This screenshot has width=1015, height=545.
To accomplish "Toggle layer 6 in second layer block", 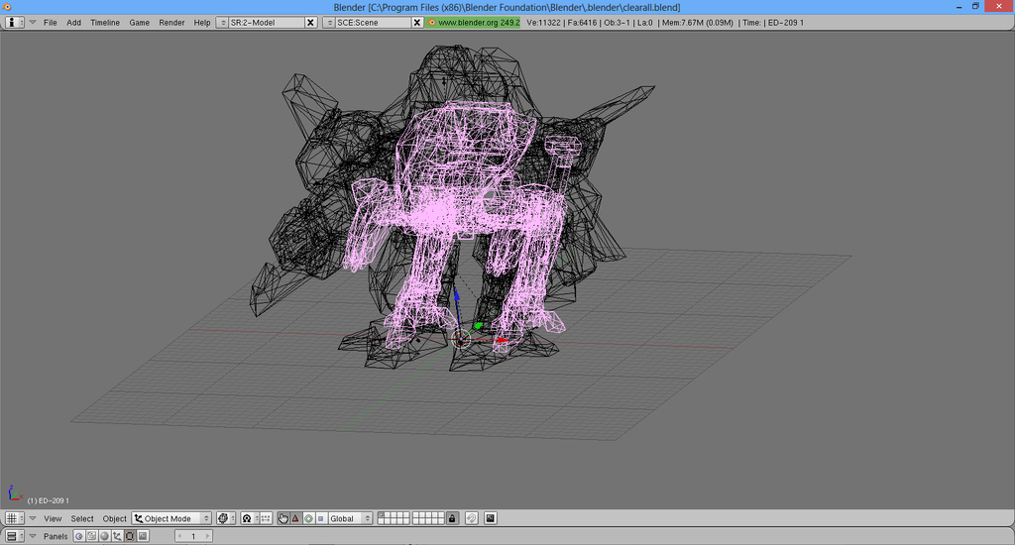I will point(415,515).
